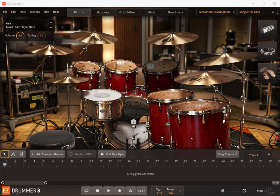
Task: Toggle loop playback
Action: 86,191
